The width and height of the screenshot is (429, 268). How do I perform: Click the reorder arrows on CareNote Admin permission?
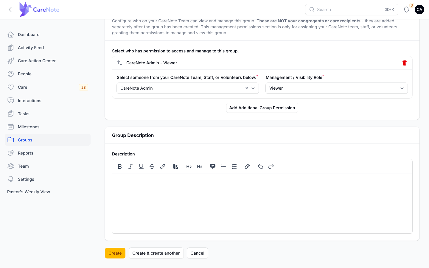click(120, 63)
